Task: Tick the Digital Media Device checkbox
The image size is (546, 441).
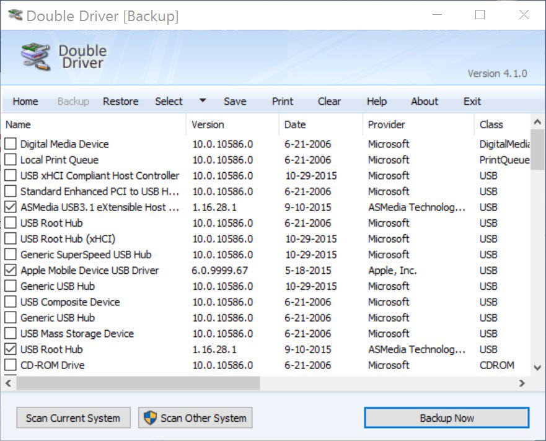Action: (x=11, y=144)
